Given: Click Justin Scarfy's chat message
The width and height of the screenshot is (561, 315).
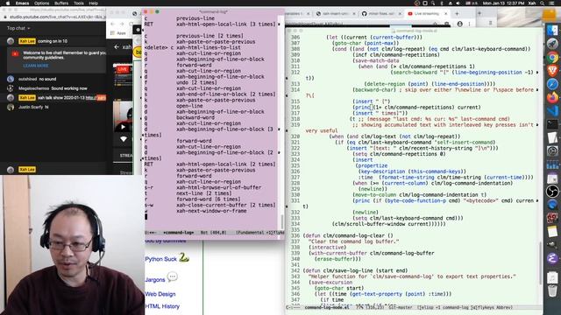Looking at the screenshot, I should point(33,107).
